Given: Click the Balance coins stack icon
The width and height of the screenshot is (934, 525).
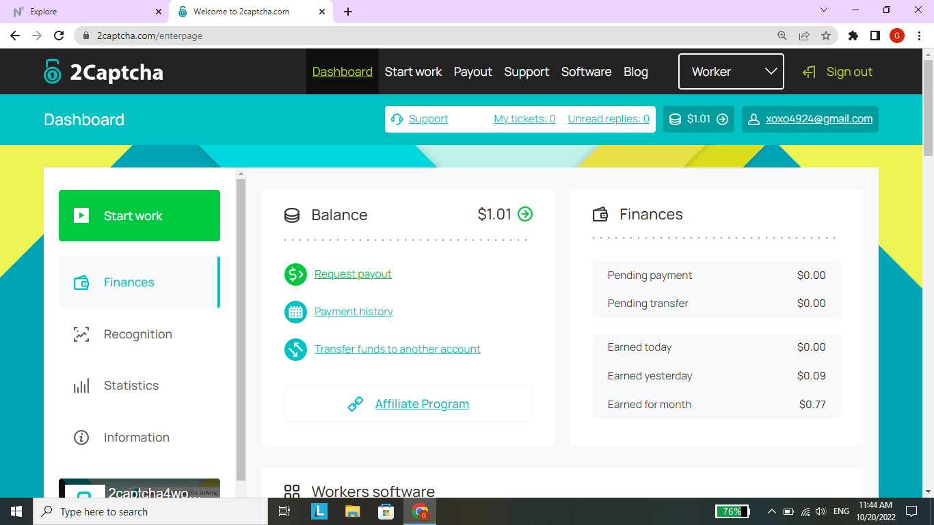Looking at the screenshot, I should (x=292, y=215).
